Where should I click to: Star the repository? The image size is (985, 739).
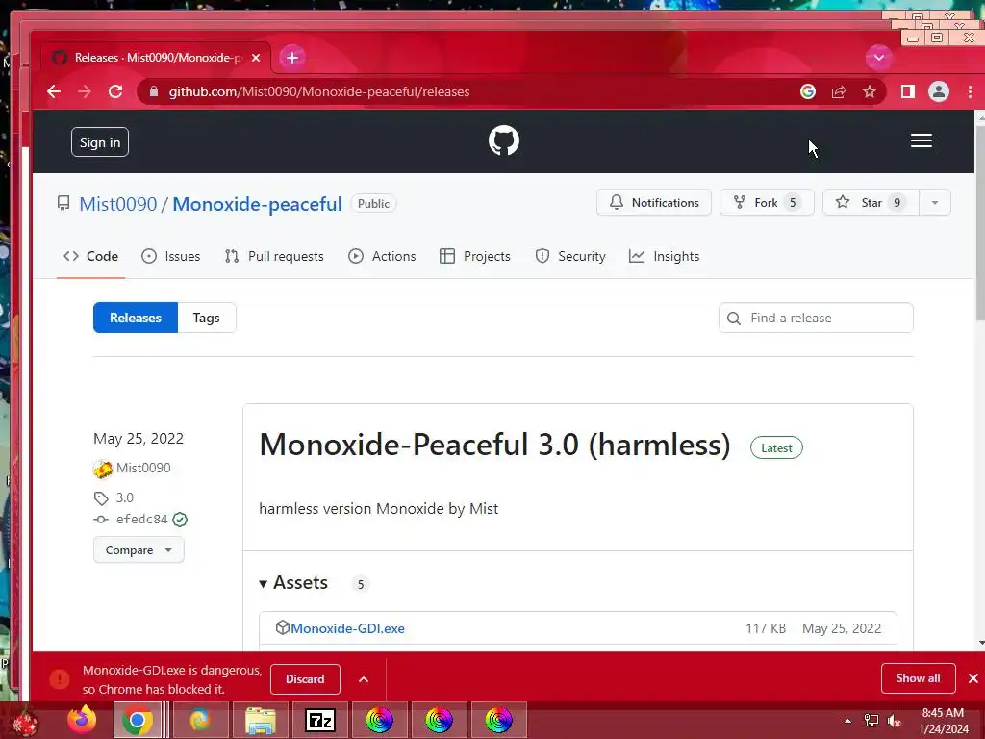tap(871, 202)
